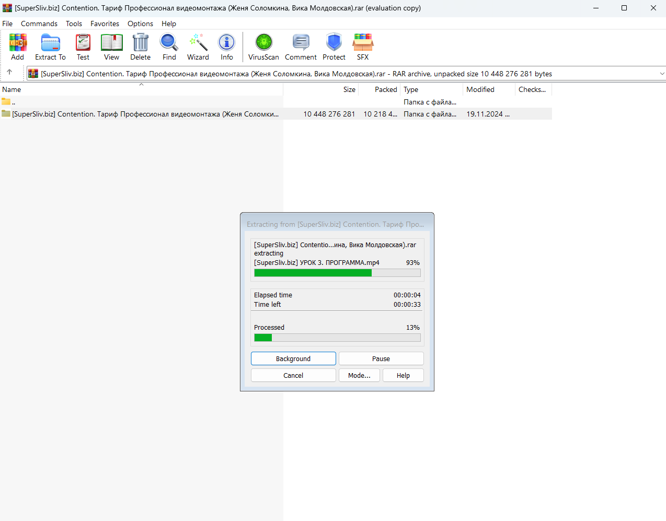Pause the extraction

point(381,358)
